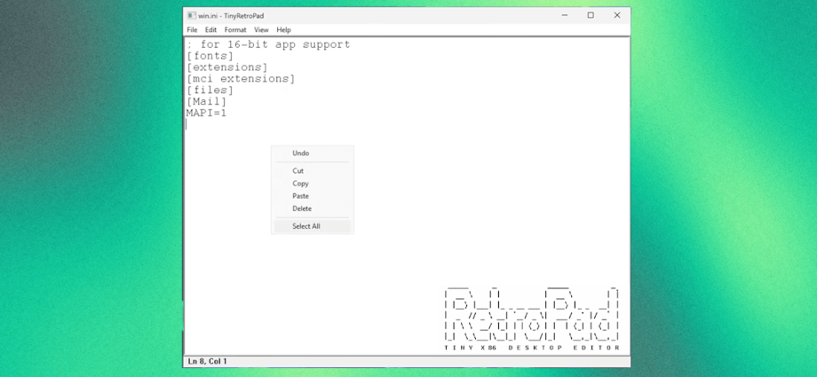Image resolution: width=817 pixels, height=377 pixels.
Task: Click the 'MAPI=1' line
Action: click(206, 113)
